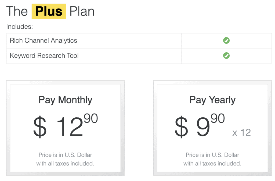Choose the Pay Monthly heading
The height and width of the screenshot is (181, 275).
pyautogui.click(x=65, y=100)
